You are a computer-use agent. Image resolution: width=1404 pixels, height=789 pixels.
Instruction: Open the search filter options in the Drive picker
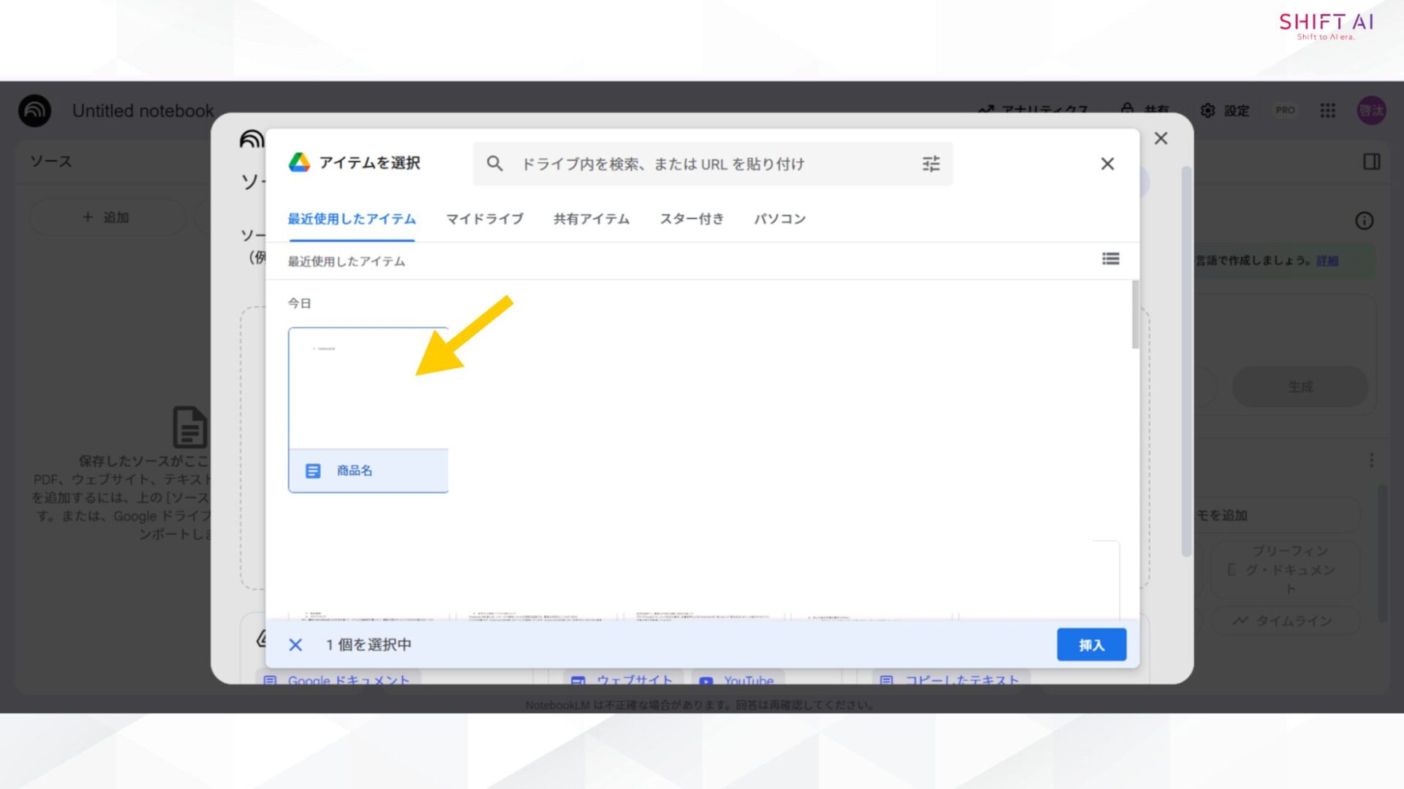point(931,164)
